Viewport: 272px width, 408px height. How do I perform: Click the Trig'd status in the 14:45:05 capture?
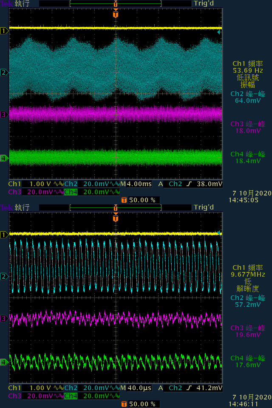click(204, 4)
